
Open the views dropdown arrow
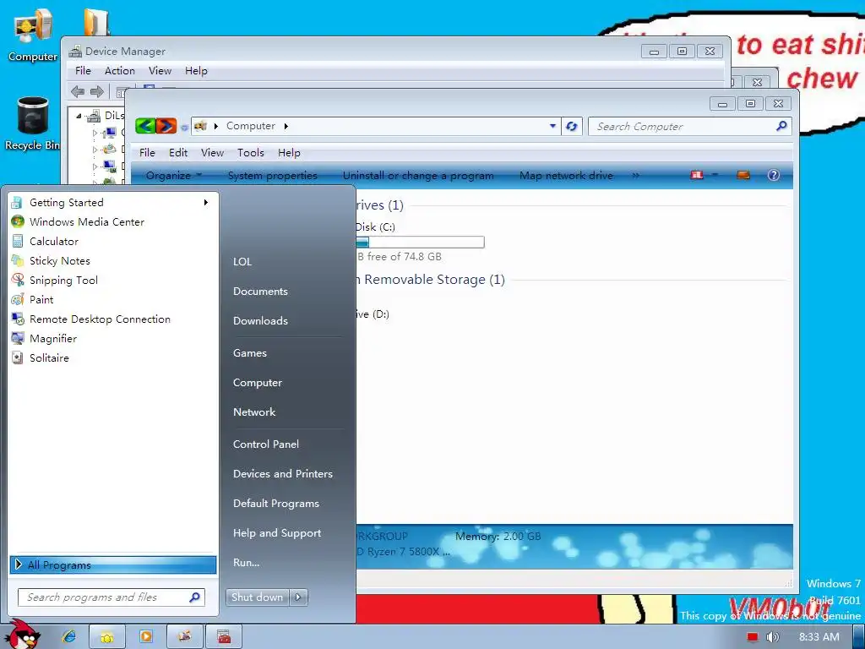coord(715,175)
